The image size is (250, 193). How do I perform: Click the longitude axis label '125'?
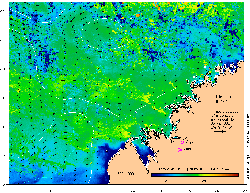pos(188,191)
